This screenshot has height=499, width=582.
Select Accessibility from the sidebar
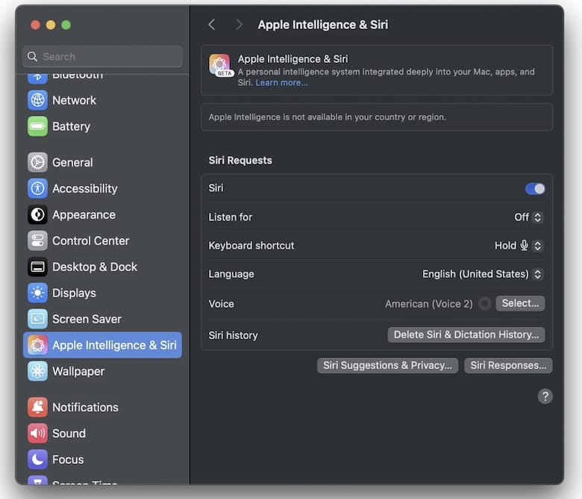[102, 188]
